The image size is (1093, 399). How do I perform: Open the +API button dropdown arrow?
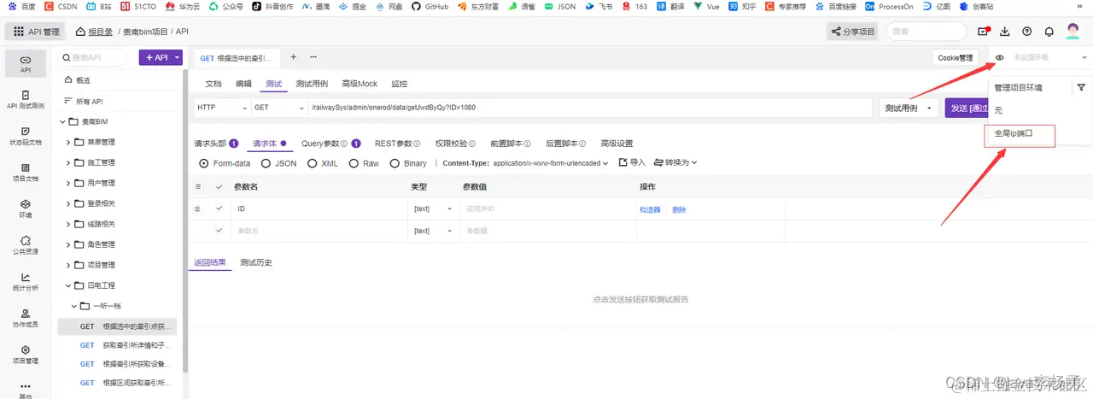[178, 57]
